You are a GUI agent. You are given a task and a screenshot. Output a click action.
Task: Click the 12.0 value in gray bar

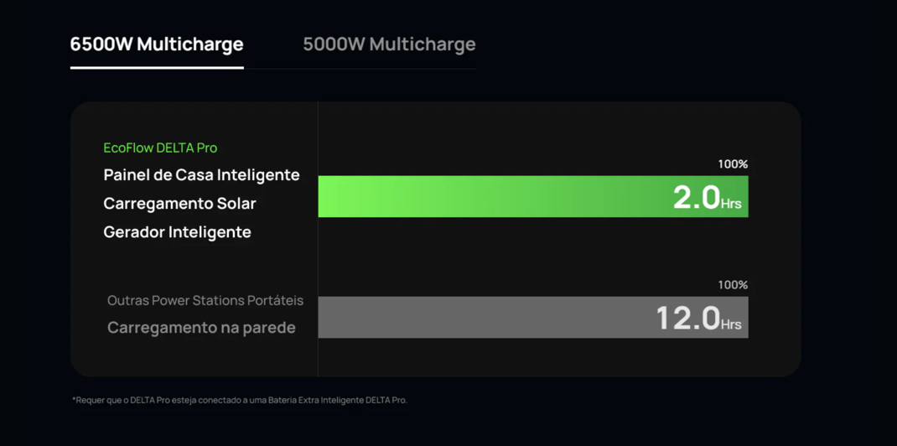pos(687,319)
